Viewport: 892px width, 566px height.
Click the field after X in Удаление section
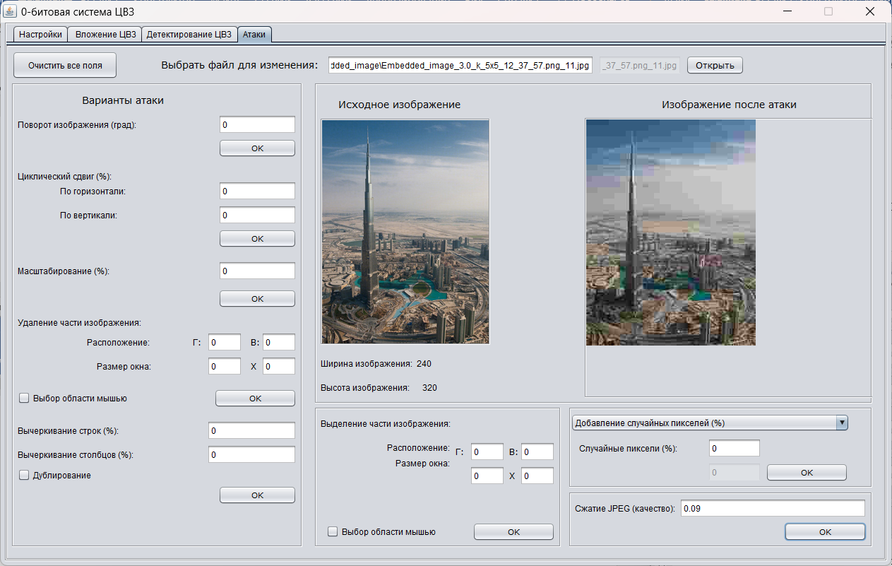(x=278, y=366)
